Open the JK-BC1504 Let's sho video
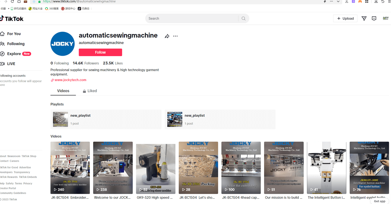Viewport: 391px width, 204px height. coord(198,168)
